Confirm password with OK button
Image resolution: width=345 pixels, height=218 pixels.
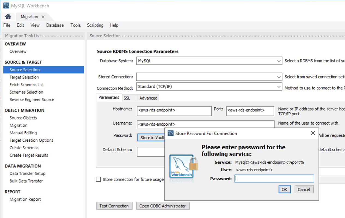tap(284, 189)
